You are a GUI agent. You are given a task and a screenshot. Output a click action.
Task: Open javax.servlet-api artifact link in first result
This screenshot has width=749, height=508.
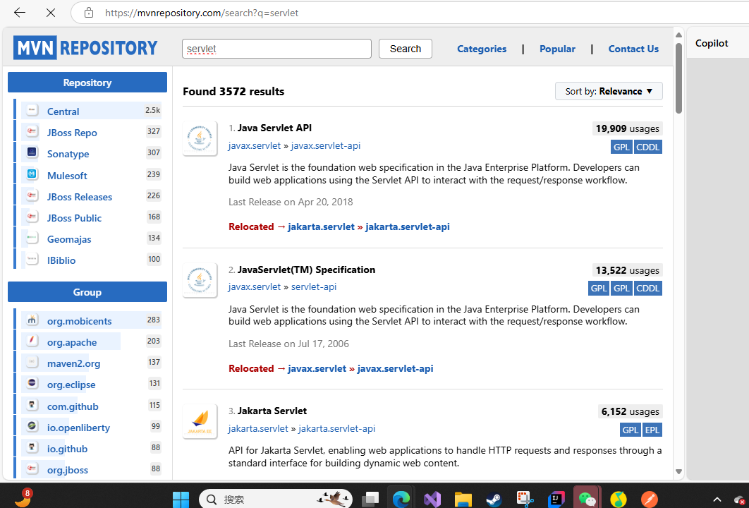pos(325,145)
